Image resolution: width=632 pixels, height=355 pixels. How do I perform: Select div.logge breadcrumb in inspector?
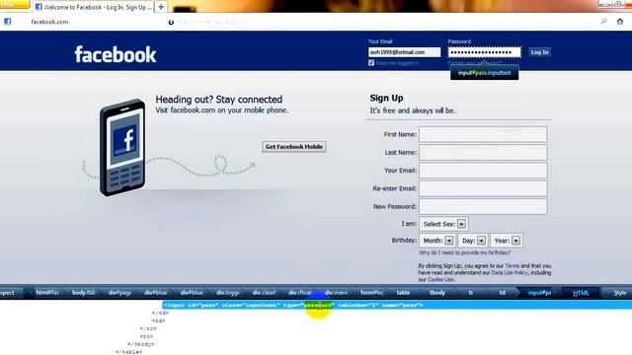(228, 293)
